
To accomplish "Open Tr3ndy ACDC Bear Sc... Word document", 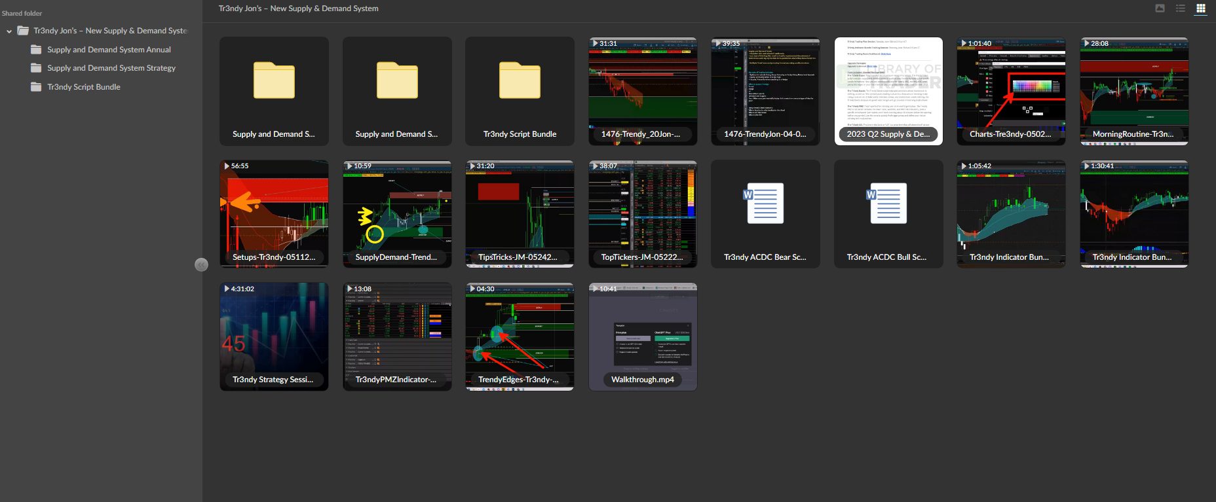I will coord(765,214).
